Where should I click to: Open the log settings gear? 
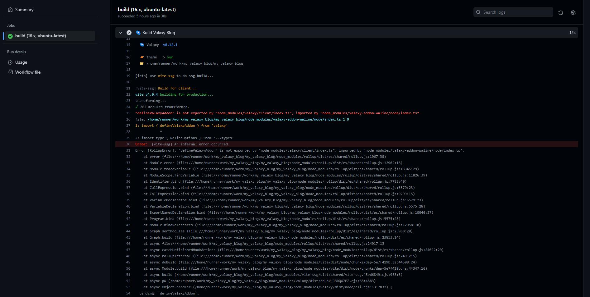click(573, 12)
